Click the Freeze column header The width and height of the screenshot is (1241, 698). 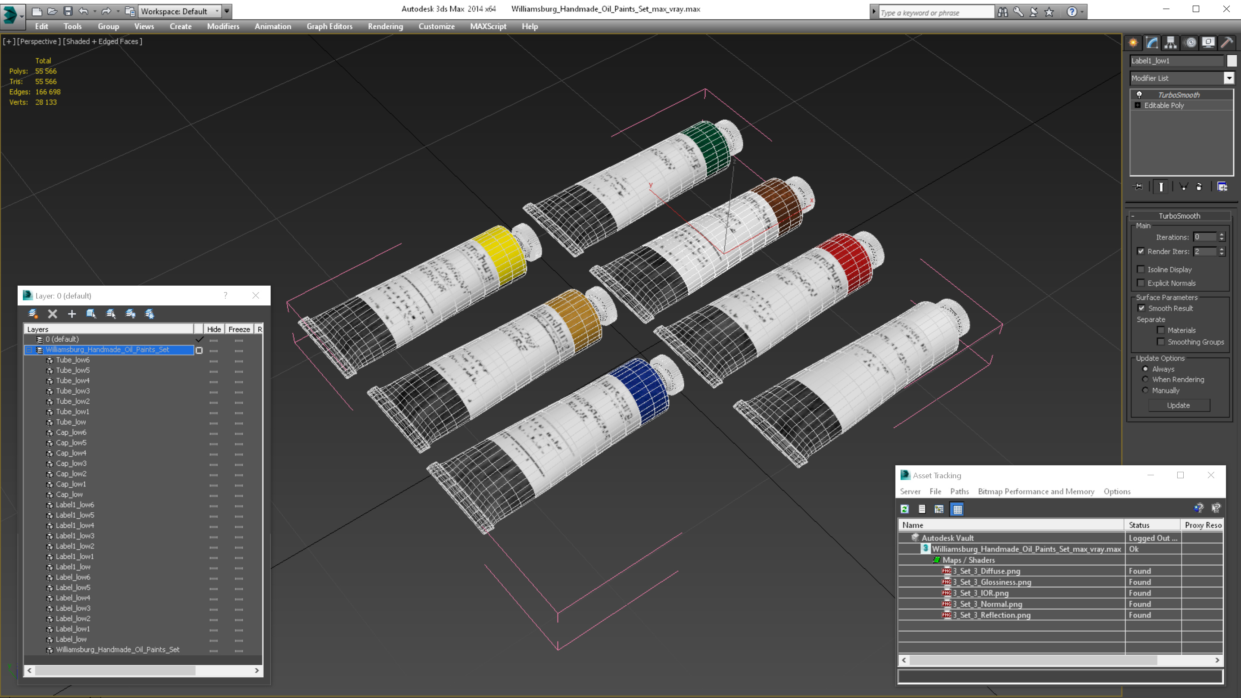[x=239, y=329]
